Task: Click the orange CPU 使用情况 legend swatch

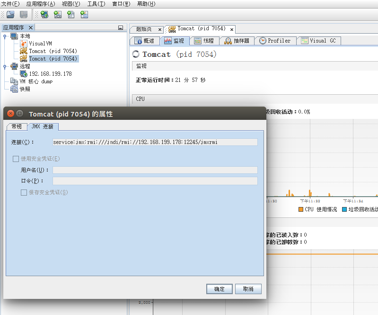Action: pyautogui.click(x=300, y=209)
